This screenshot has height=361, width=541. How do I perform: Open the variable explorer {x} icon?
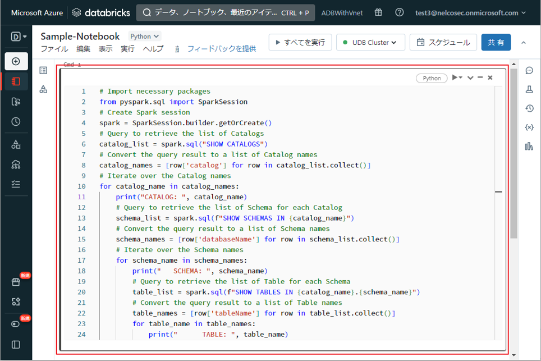[x=529, y=127]
